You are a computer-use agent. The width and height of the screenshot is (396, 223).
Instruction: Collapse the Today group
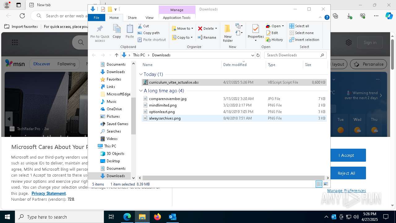click(x=141, y=74)
